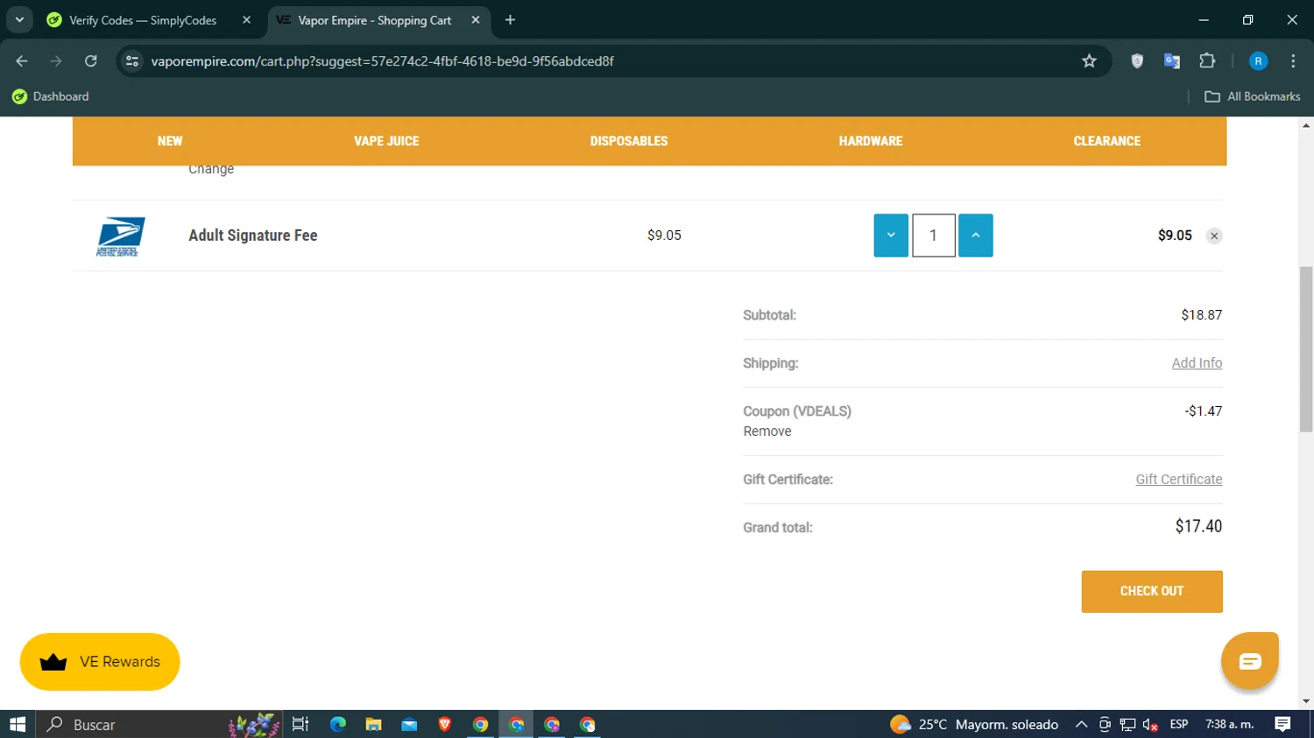Decrease Adult Signature Fee quantity
This screenshot has height=738, width=1314.
[x=891, y=235]
